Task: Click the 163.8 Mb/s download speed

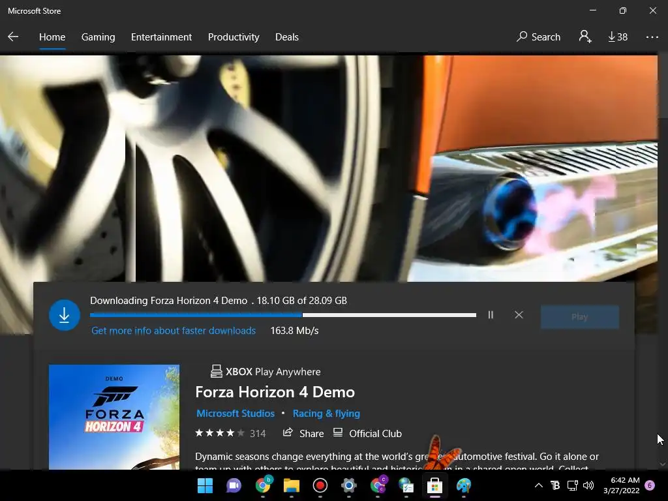Action: (294, 331)
